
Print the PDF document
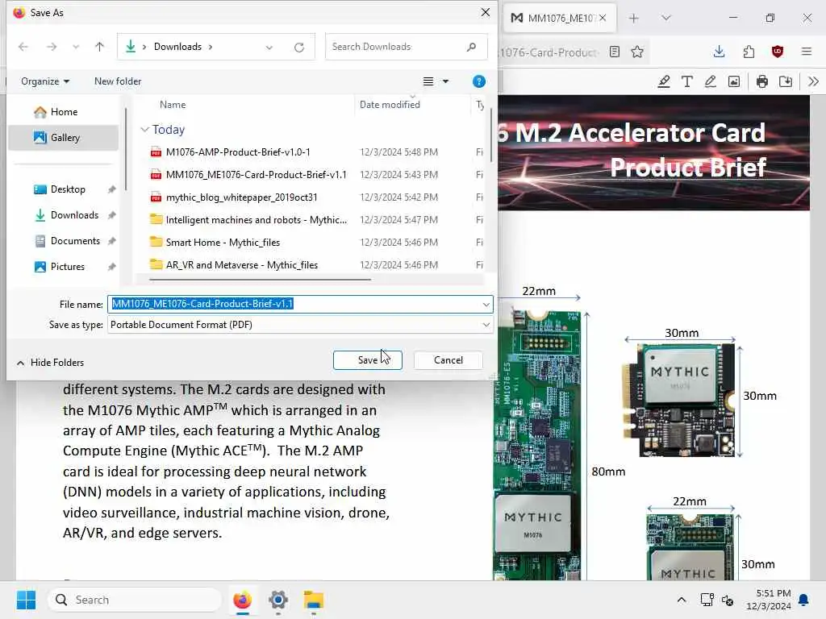761,81
